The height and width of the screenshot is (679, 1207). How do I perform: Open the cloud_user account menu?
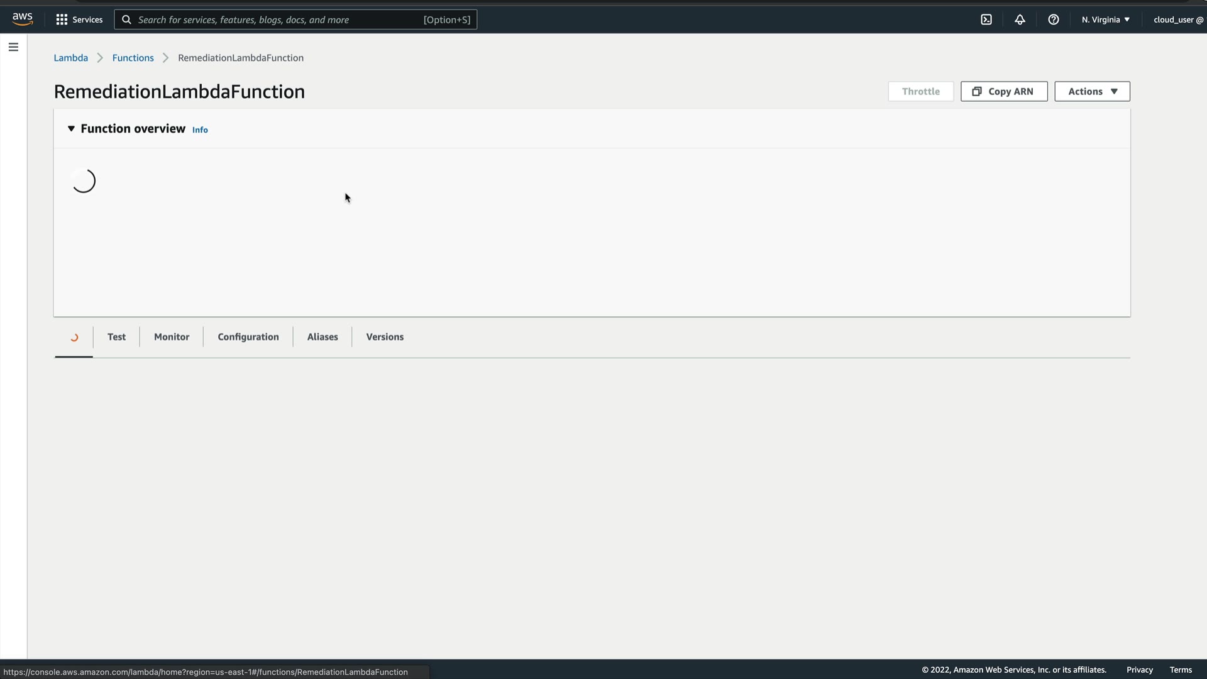tap(1177, 19)
